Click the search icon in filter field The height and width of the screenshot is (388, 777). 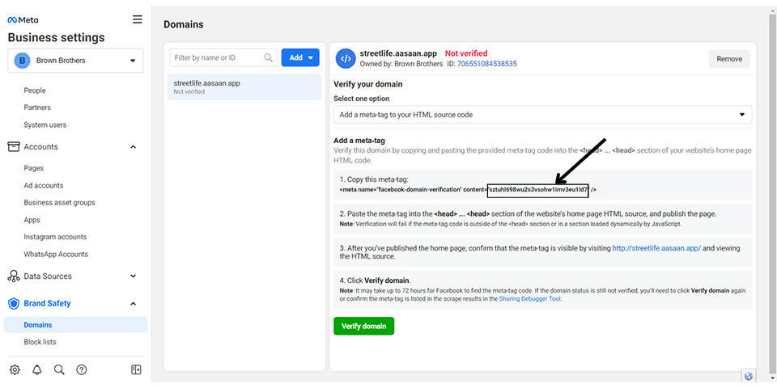268,57
